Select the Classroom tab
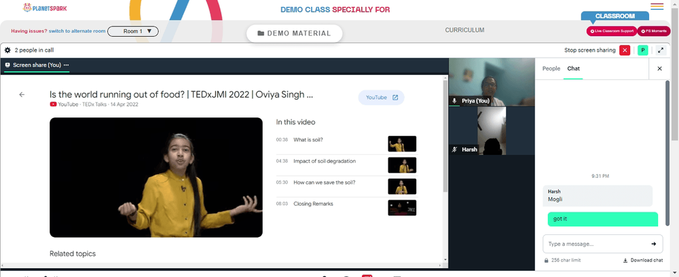 pyautogui.click(x=615, y=16)
